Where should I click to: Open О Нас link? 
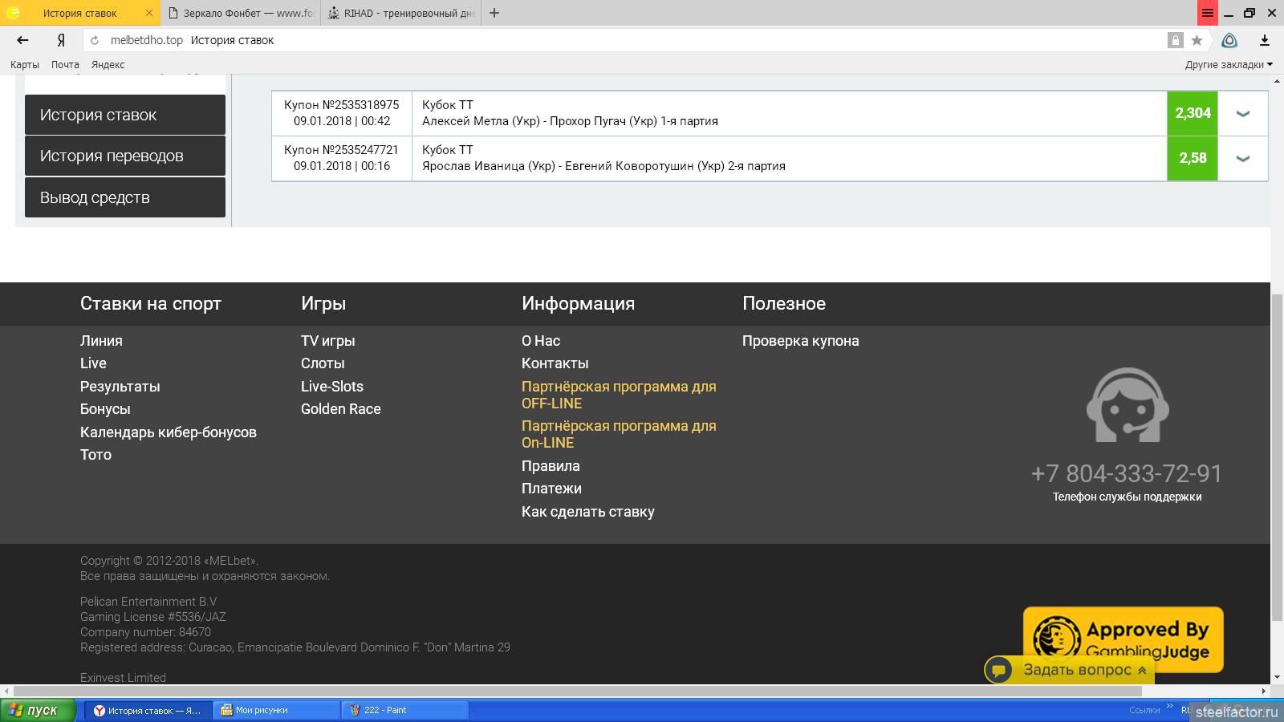[541, 340]
